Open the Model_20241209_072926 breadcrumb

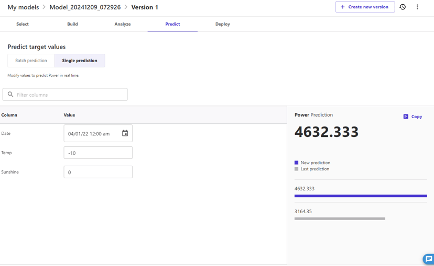click(x=85, y=7)
